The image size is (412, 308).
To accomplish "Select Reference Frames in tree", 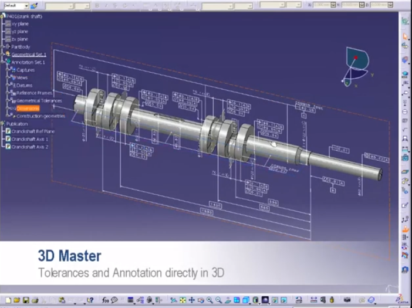I will coord(34,93).
